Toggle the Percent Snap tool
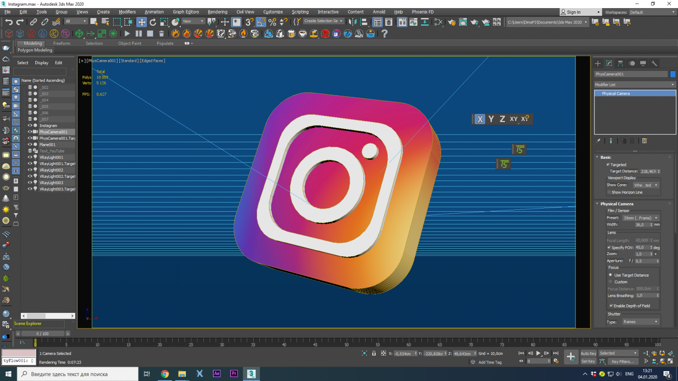The image size is (678, 381). pos(272,22)
